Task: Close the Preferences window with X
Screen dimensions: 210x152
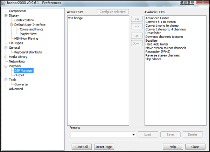Action: pos(203,2)
